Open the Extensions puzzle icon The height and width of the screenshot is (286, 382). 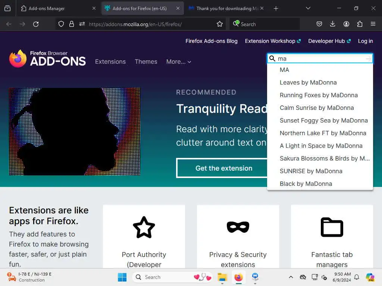[x=360, y=24]
